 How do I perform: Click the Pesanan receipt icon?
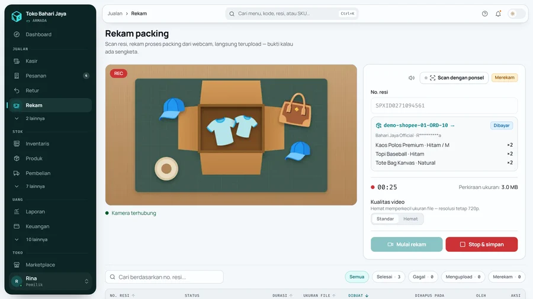tap(17, 76)
